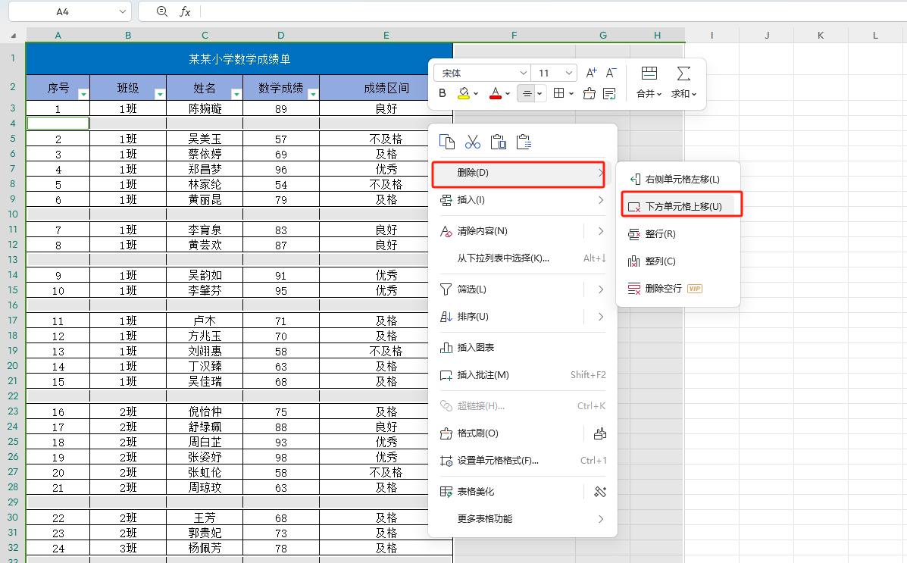
Task: Open the 求和 sum dropdown
Action: 683,93
